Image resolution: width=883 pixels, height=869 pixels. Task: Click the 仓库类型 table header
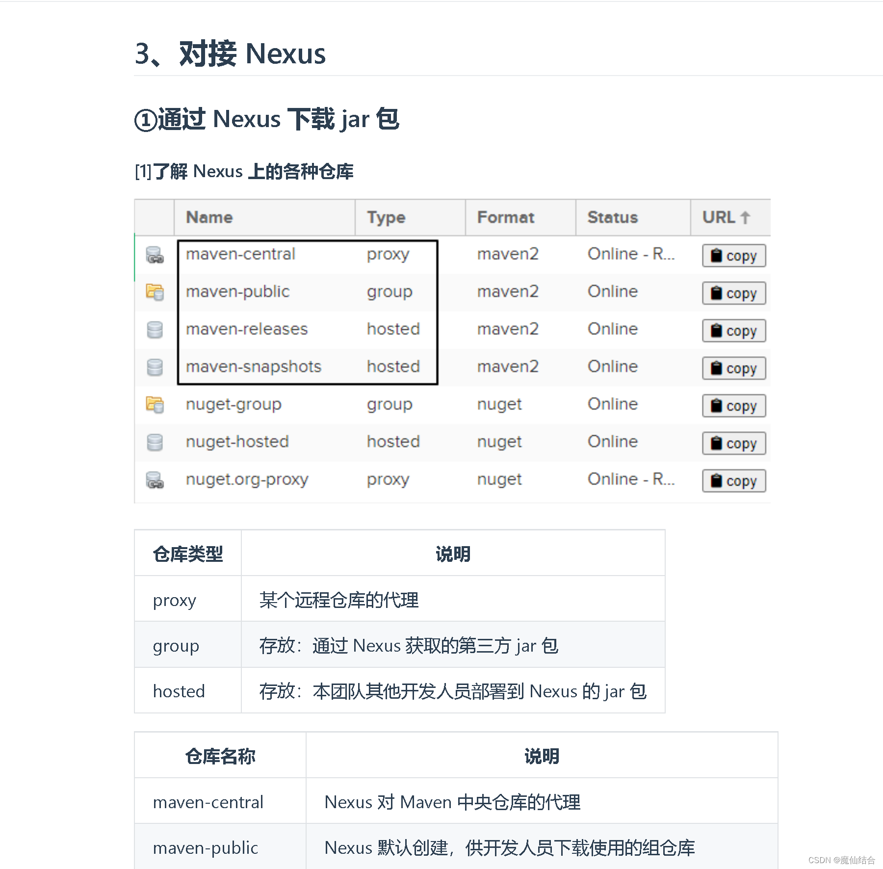(x=188, y=553)
